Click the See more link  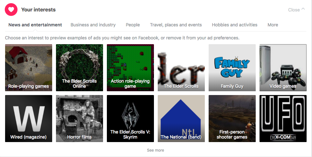[x=156, y=150]
